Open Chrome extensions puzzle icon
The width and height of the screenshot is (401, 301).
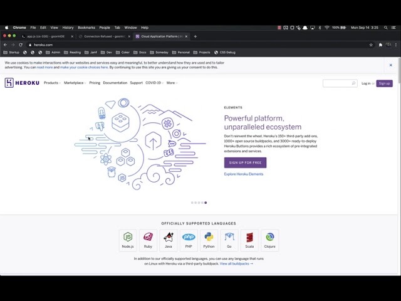coord(380,45)
